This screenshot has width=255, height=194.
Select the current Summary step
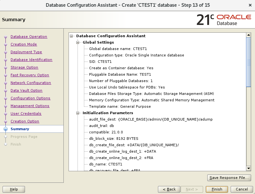pyautogui.click(x=20, y=129)
